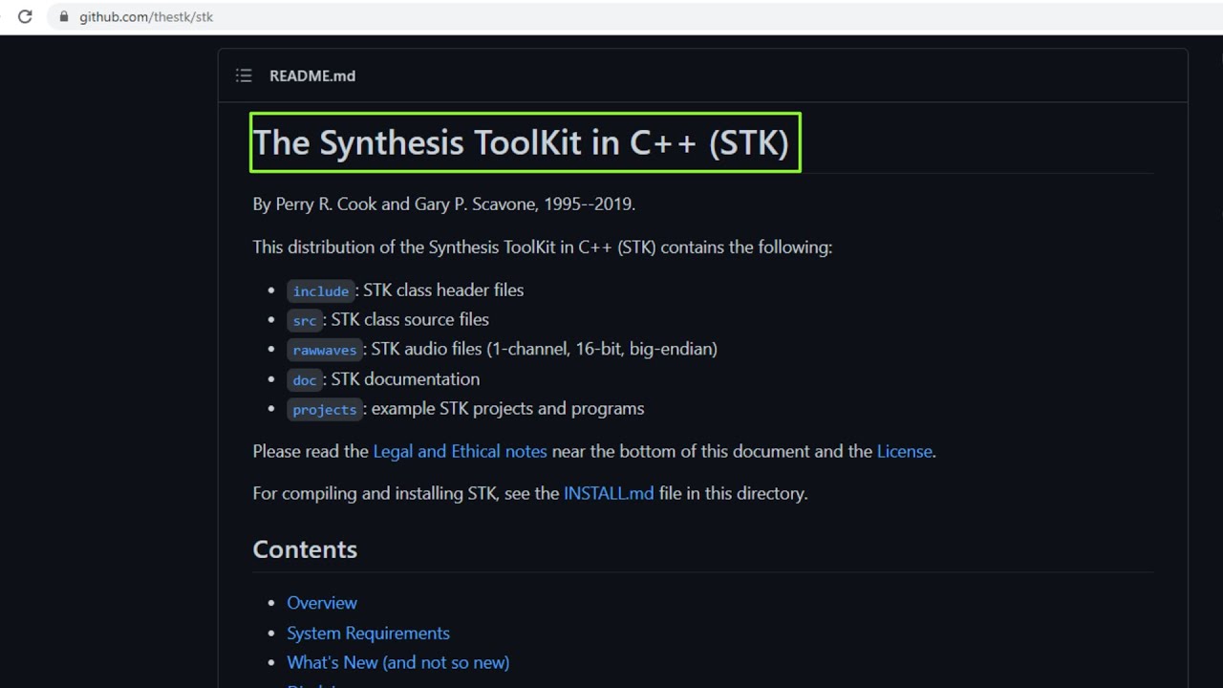Open the Legal and Ethical notes link
The image size is (1223, 688).
click(460, 451)
